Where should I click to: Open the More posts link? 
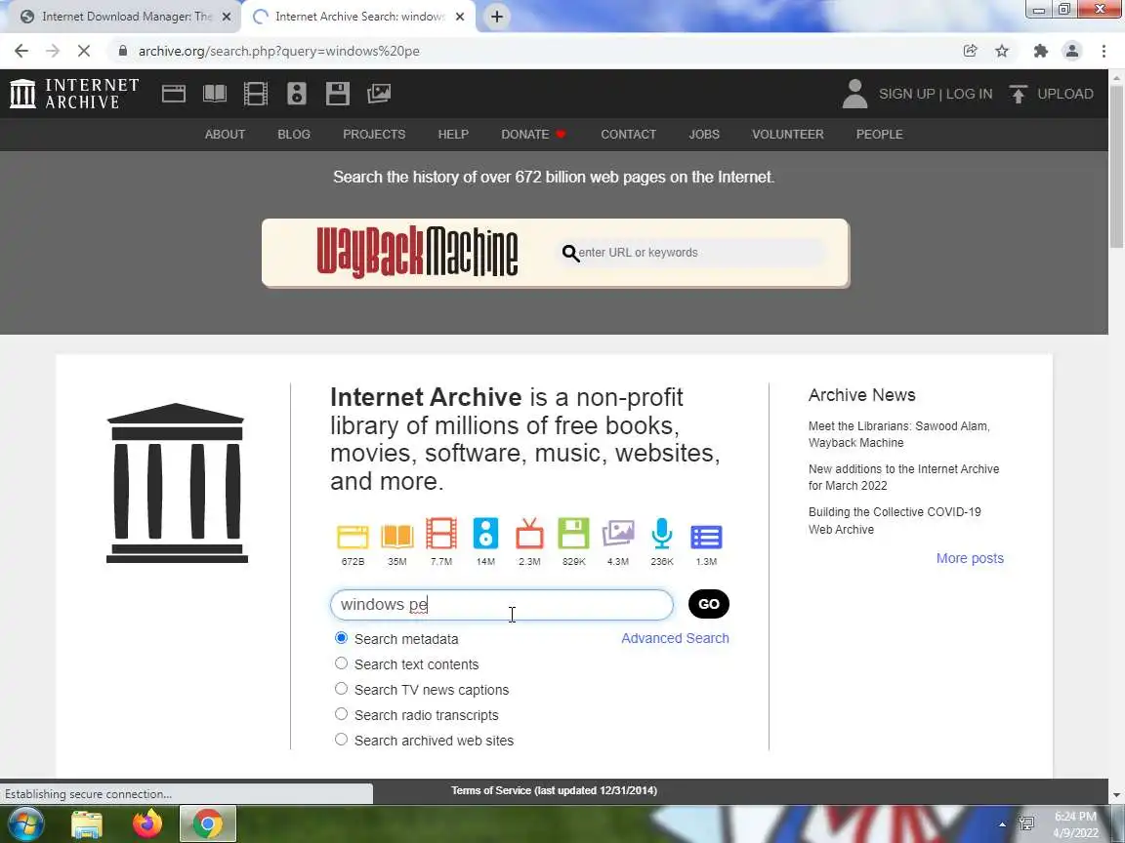[970, 558]
